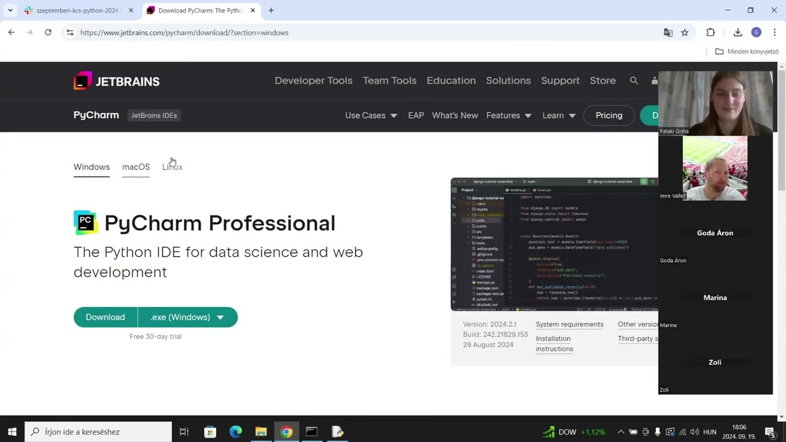The width and height of the screenshot is (786, 442).
Task: Open Team Tools menu
Action: 389,80
